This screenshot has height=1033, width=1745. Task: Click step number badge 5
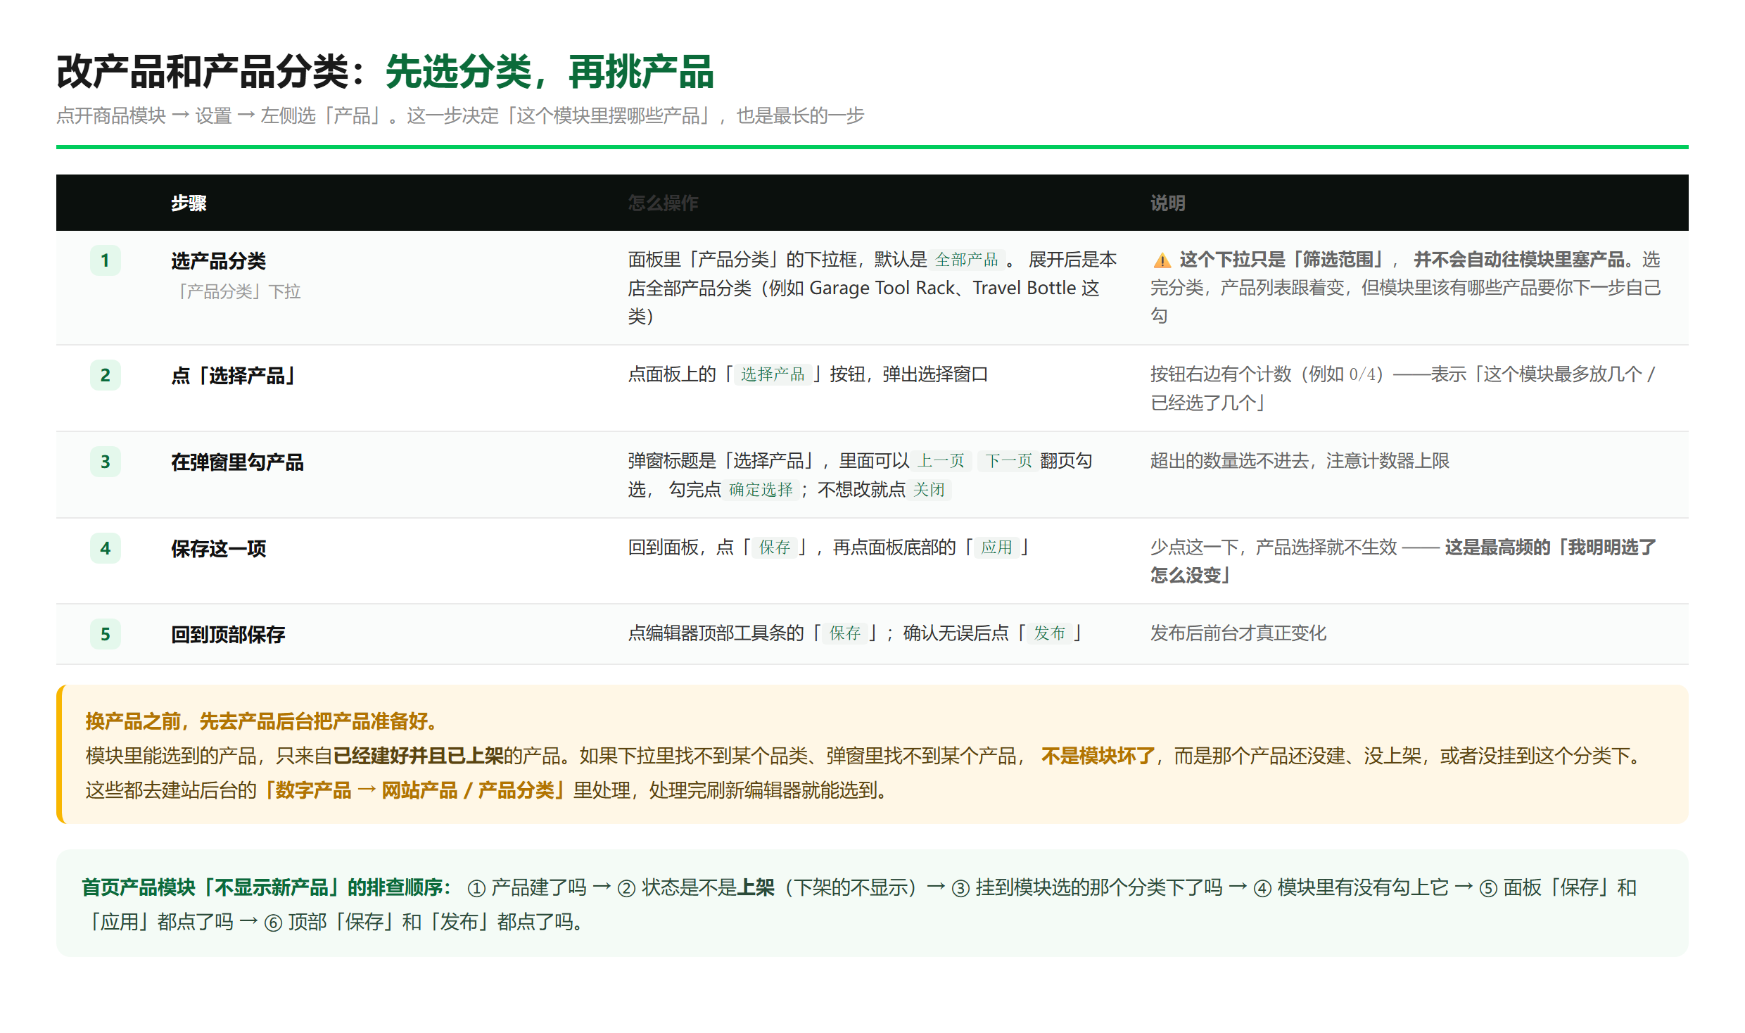point(106,634)
